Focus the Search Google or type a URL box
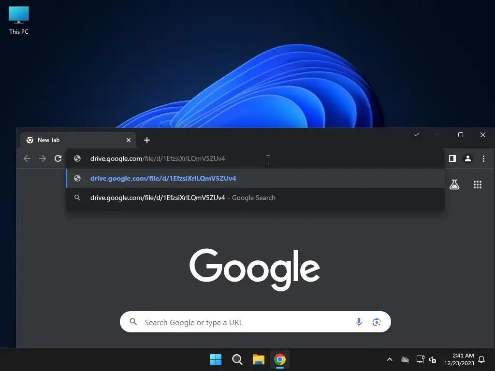This screenshot has height=371, width=495. (x=255, y=322)
